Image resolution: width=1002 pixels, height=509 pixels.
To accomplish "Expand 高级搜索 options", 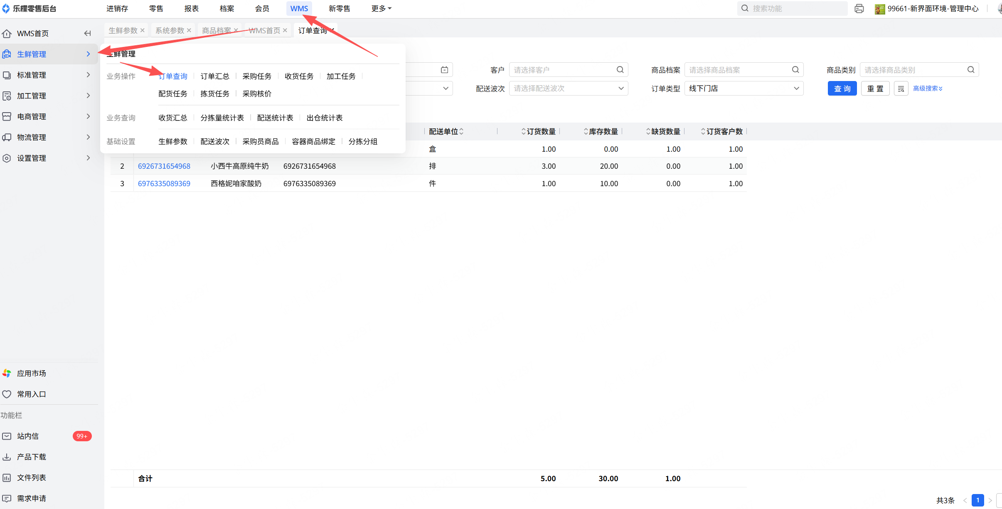I will click(927, 89).
